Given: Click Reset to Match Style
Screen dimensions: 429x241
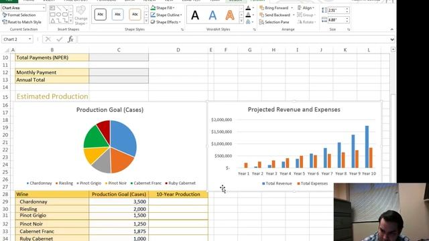Looking at the screenshot, I should (22, 22).
